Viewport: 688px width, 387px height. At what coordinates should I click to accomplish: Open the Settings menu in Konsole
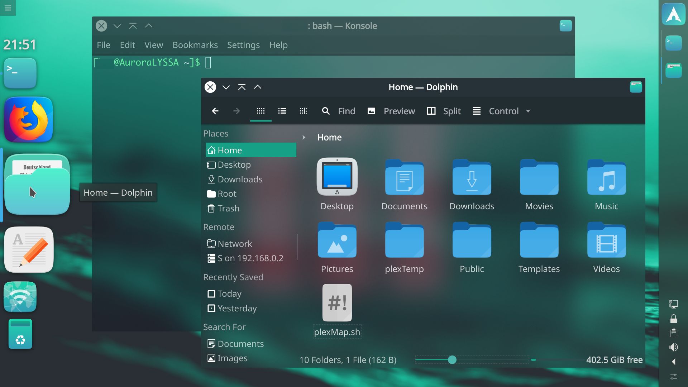tap(243, 45)
